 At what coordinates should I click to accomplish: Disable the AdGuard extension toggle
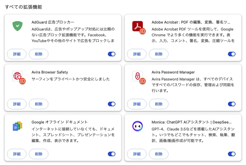click(x=112, y=54)
